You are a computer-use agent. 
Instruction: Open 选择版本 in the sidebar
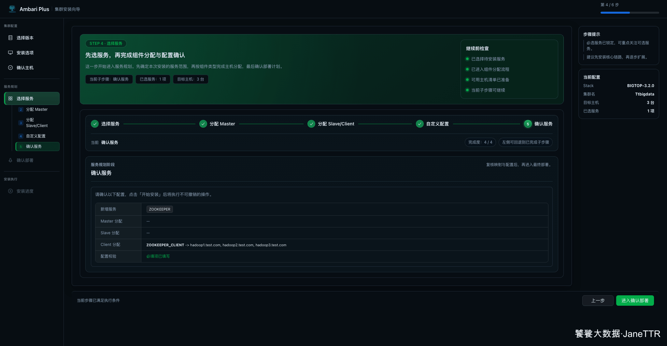[32, 38]
